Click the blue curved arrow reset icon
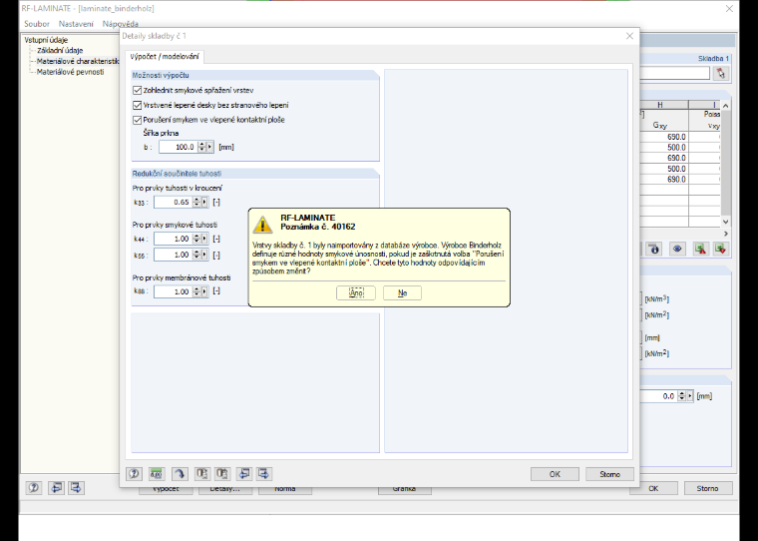Image resolution: width=758 pixels, height=541 pixels. pos(180,474)
